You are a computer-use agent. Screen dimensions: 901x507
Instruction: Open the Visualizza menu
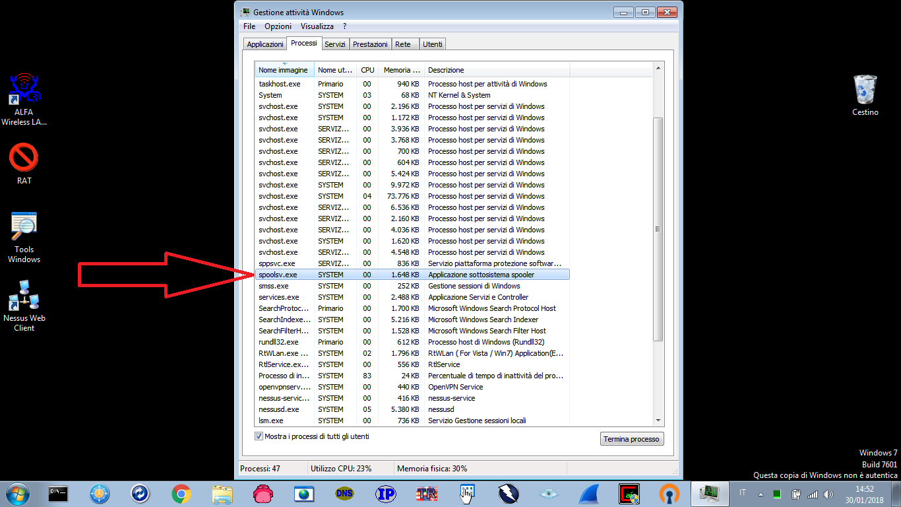point(317,26)
